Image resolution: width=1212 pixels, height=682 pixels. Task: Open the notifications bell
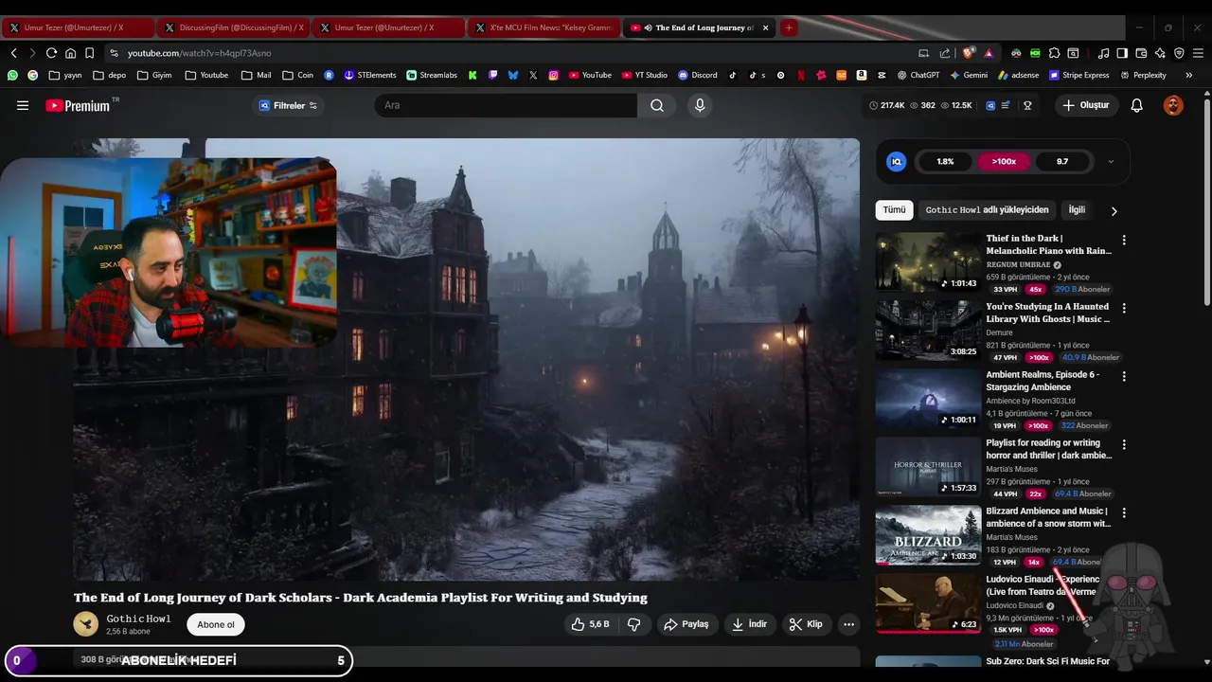coord(1137,105)
